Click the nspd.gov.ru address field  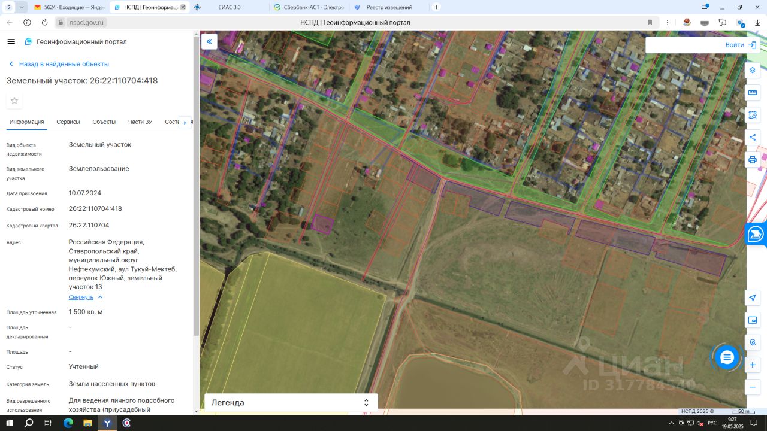[x=87, y=22]
